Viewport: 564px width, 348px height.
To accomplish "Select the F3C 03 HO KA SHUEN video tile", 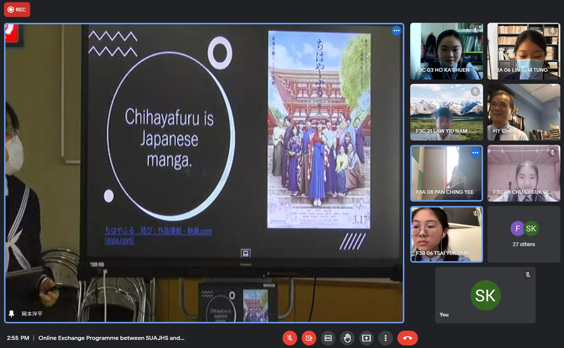I will pos(447,51).
